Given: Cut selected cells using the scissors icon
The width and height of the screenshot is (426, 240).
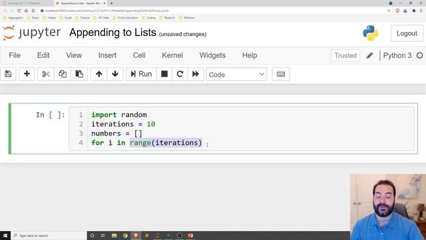Looking at the screenshot, I should pos(46,74).
